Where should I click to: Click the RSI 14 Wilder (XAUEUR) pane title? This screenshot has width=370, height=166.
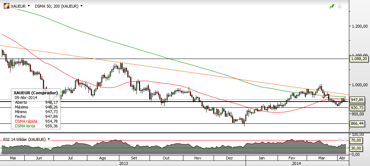pyautogui.click(x=24, y=139)
